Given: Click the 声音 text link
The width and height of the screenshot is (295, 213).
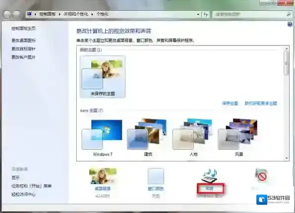Looking at the screenshot, I should point(210,188).
